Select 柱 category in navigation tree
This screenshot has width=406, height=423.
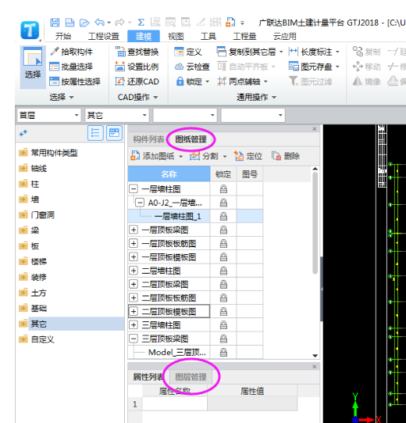tap(35, 185)
